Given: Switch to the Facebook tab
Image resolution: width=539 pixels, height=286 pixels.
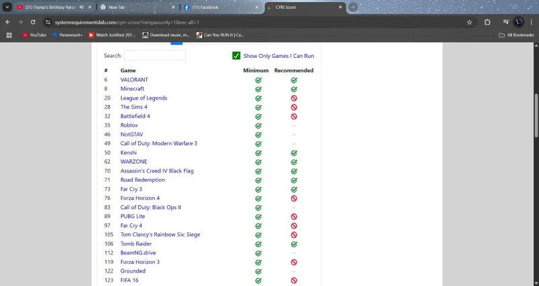Looking at the screenshot, I should 220,7.
